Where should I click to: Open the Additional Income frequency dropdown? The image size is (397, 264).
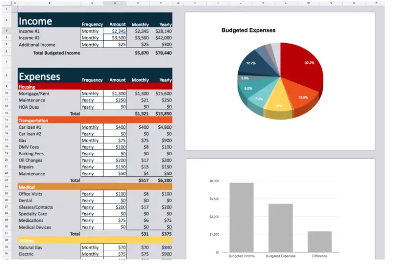(x=92, y=45)
